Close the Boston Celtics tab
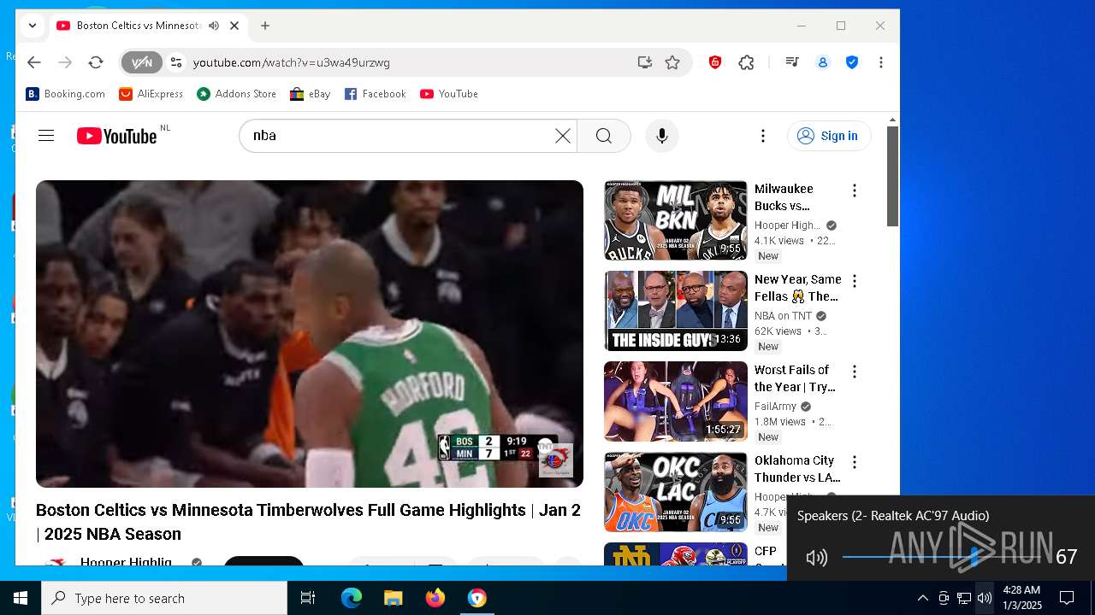The image size is (1095, 615). (234, 26)
